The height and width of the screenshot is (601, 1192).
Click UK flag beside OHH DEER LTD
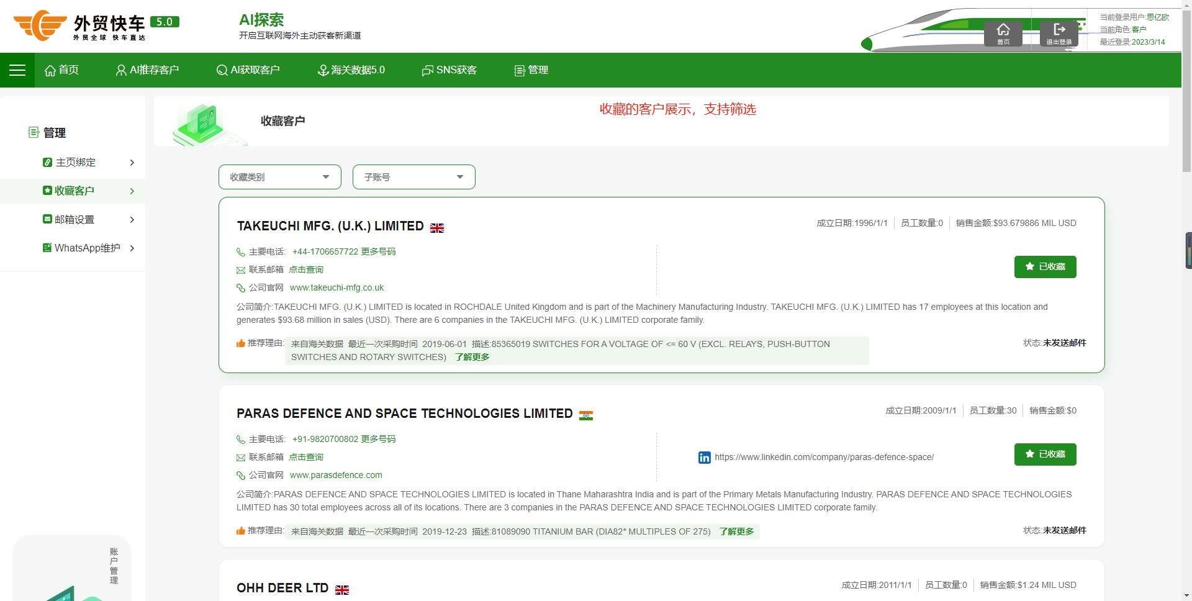[x=342, y=590]
